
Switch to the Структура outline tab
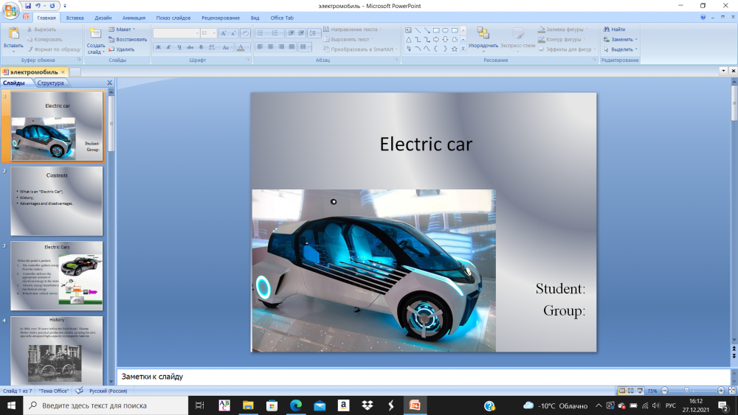pos(50,83)
